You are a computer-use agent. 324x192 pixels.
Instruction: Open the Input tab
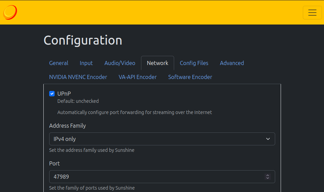pyautogui.click(x=86, y=63)
